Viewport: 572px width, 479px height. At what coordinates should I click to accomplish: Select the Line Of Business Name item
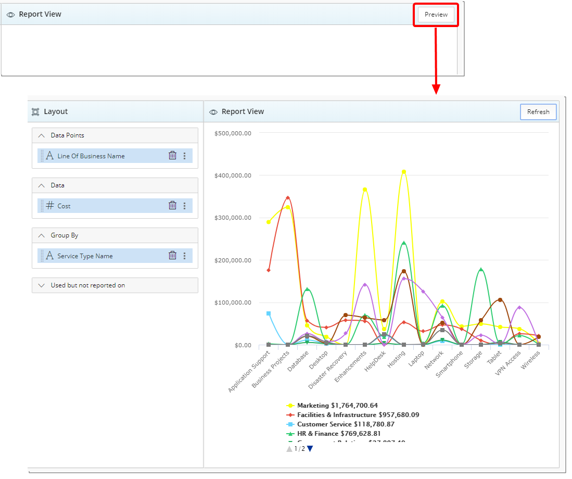(115, 156)
